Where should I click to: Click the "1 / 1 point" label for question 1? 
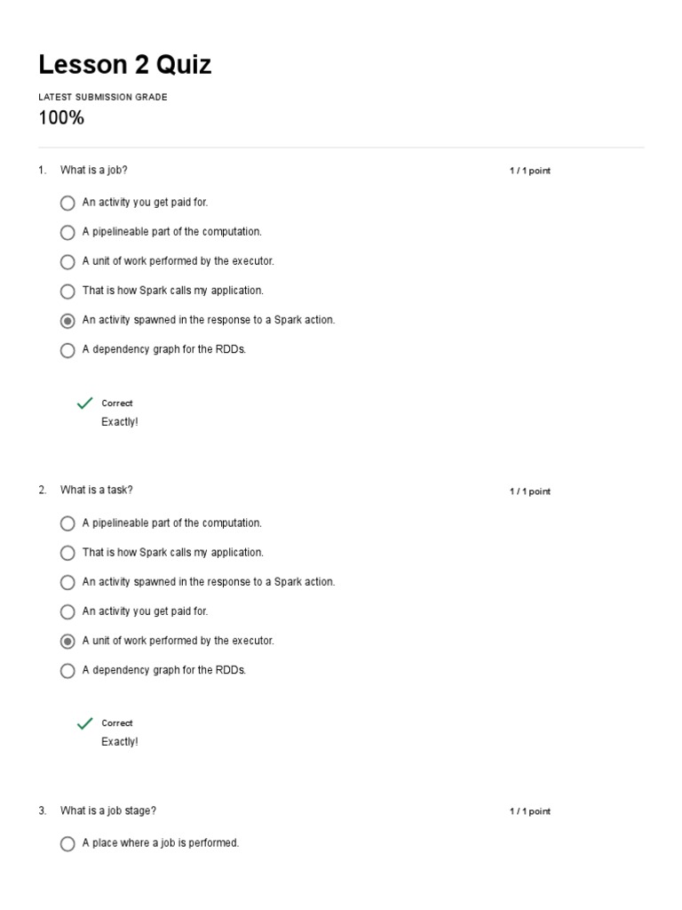click(529, 171)
